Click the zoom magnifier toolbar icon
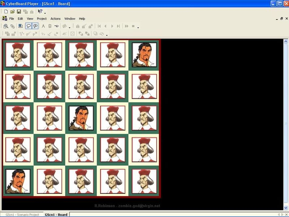Image resolution: width=289 pixels, height=217 pixels. click(x=6, y=26)
